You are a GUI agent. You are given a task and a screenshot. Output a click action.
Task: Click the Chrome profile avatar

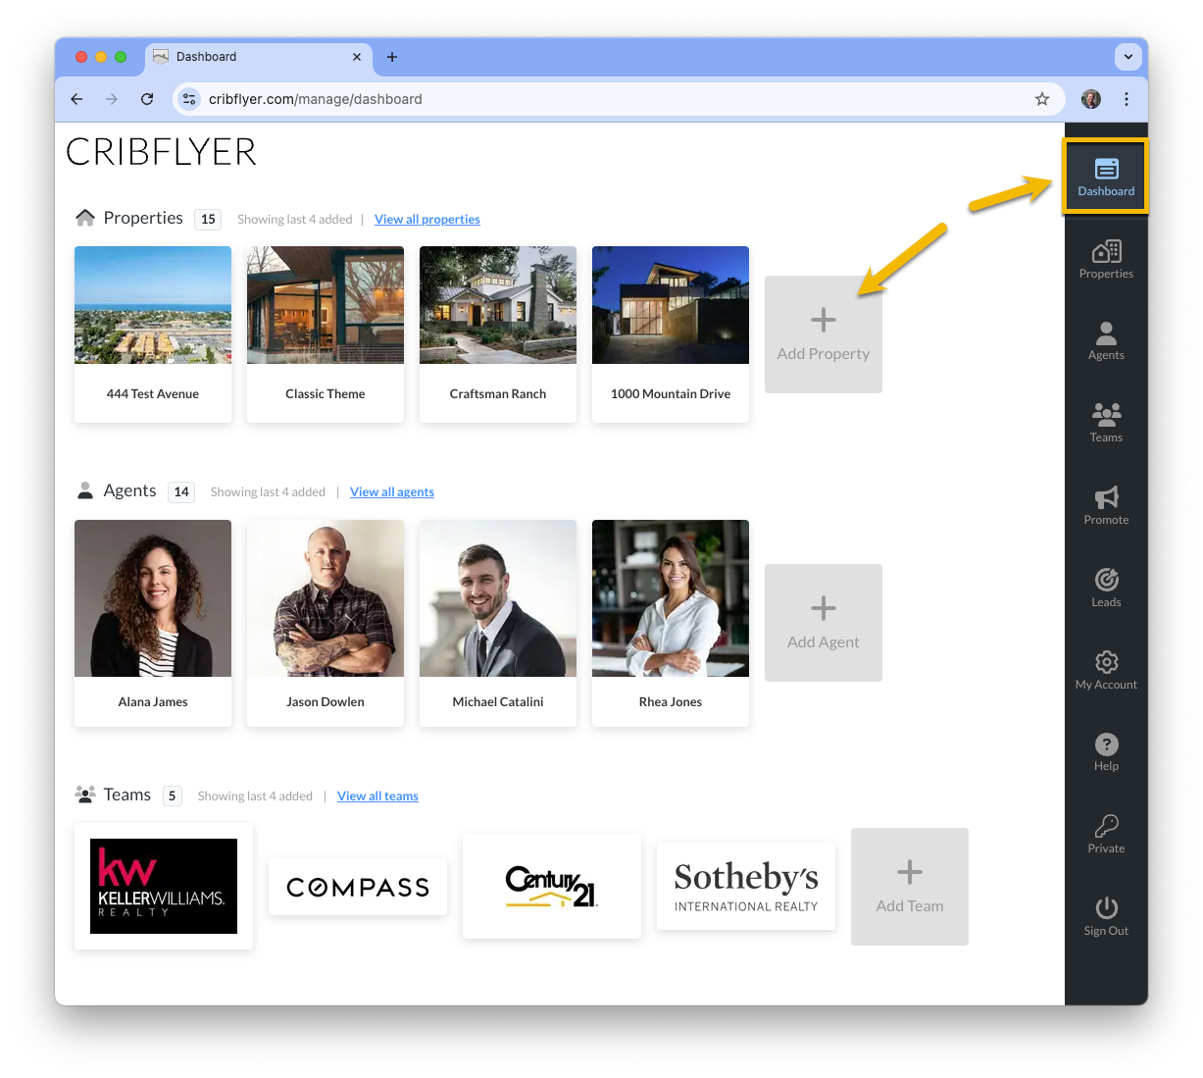[x=1091, y=99]
